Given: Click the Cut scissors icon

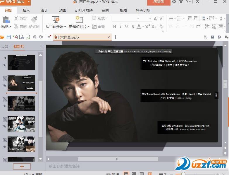Looking at the screenshot, I should coord(16,18).
